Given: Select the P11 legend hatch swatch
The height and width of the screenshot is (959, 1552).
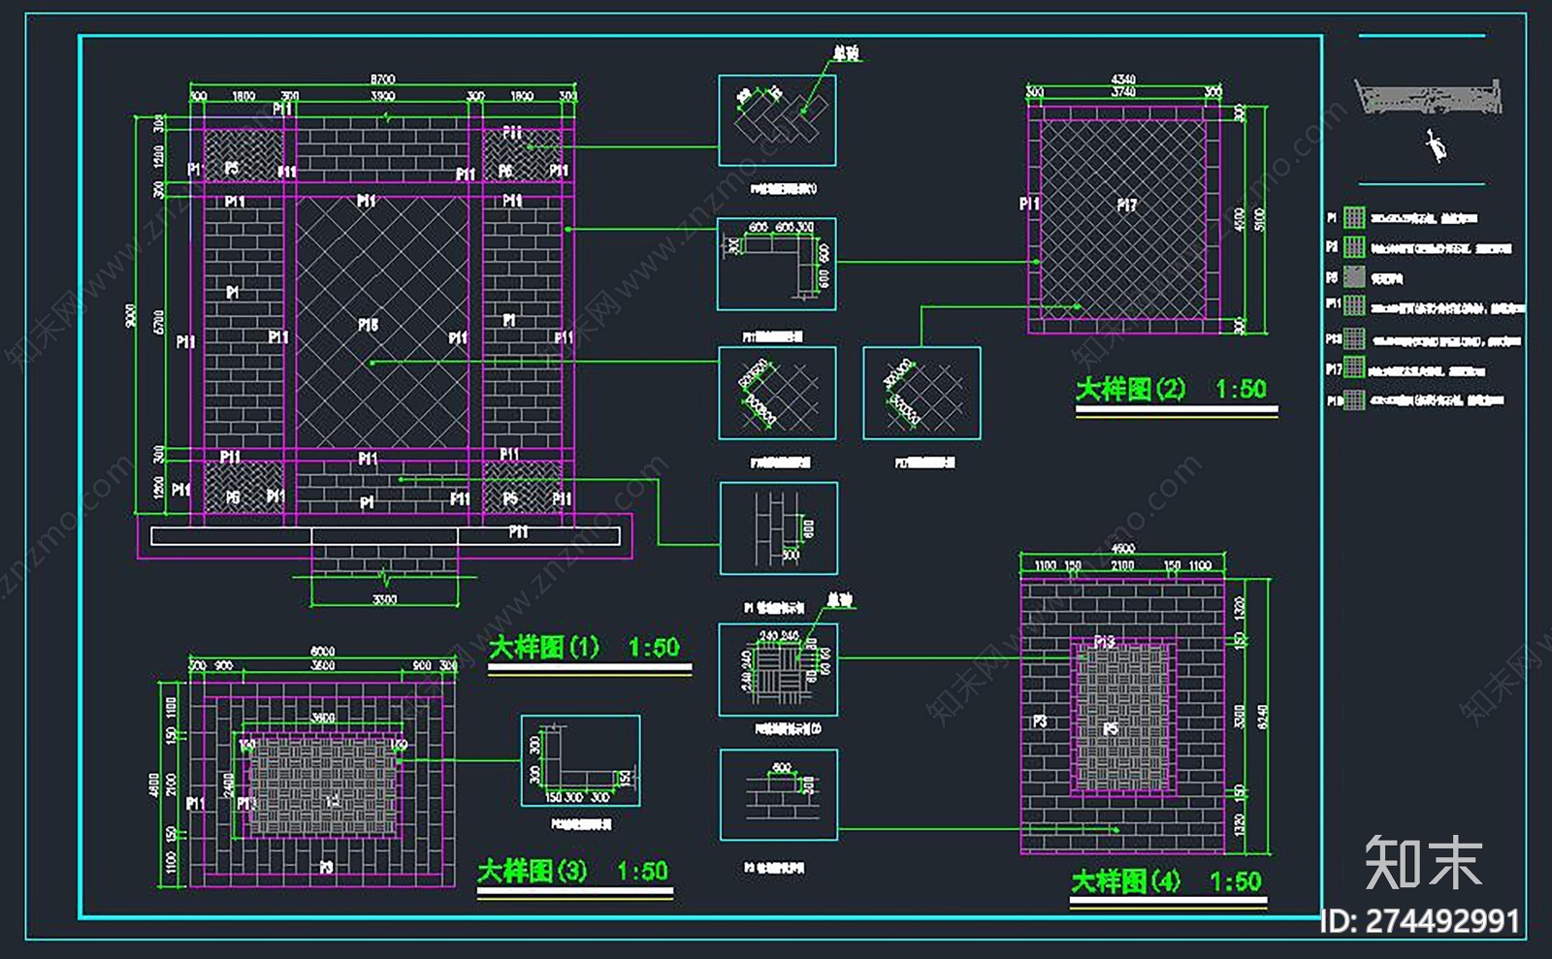Looking at the screenshot, I should pos(1354,306).
